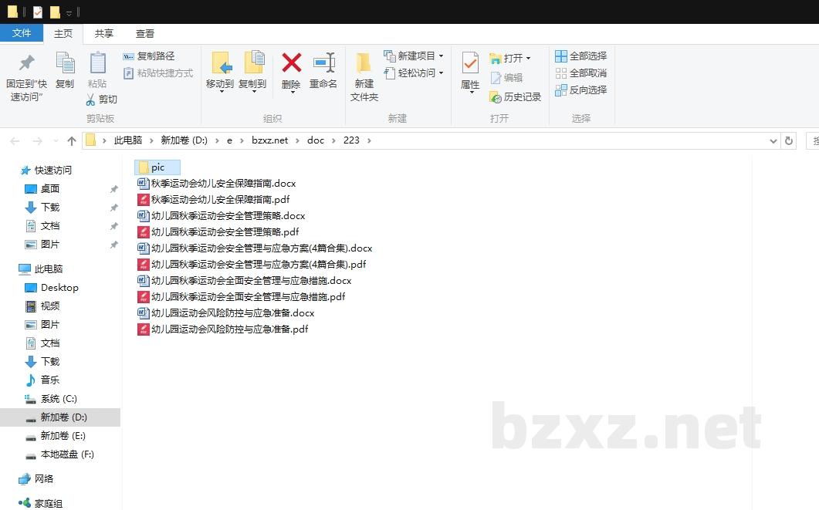Expand the 轻松访问 dropdown menu
Screen dimensions: 819x510
click(441, 73)
